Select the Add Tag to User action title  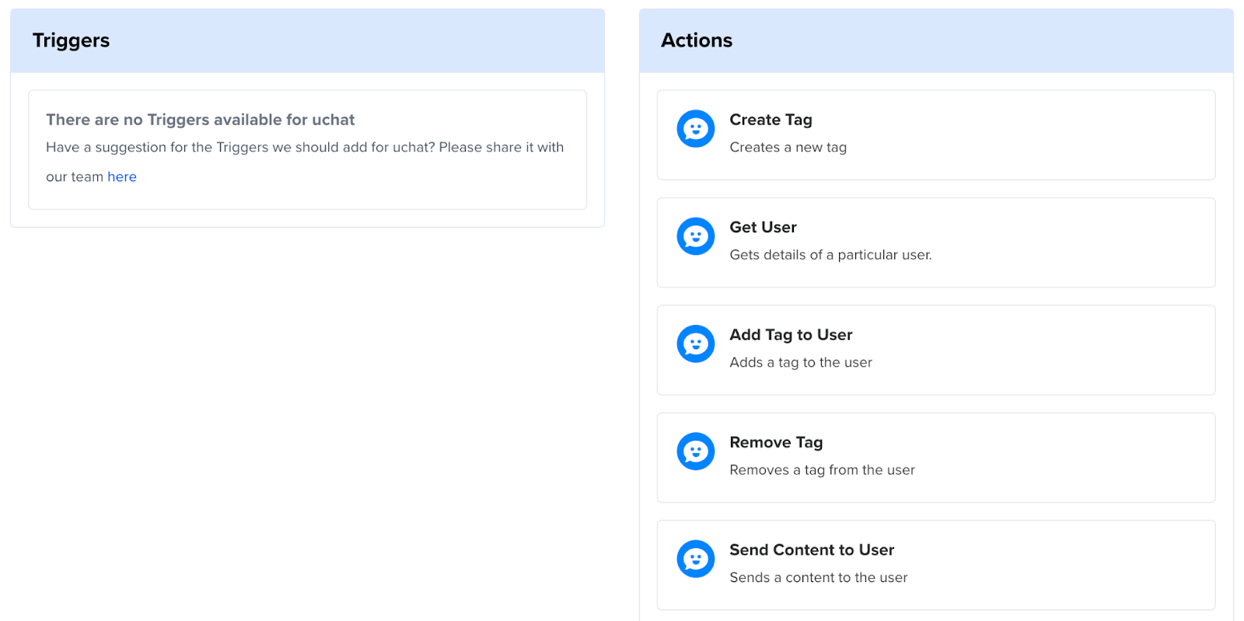click(x=791, y=335)
